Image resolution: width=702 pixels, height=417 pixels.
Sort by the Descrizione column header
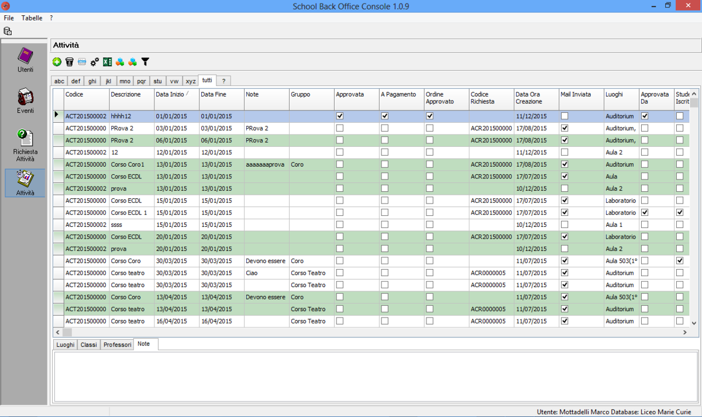point(132,98)
